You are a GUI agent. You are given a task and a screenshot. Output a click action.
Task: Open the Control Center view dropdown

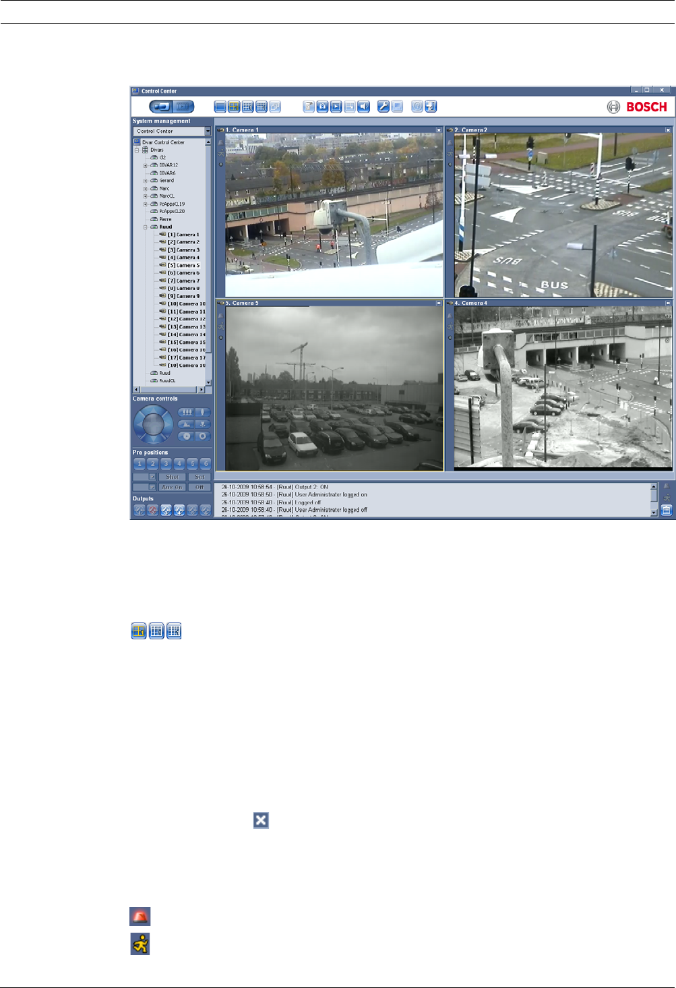(x=208, y=132)
